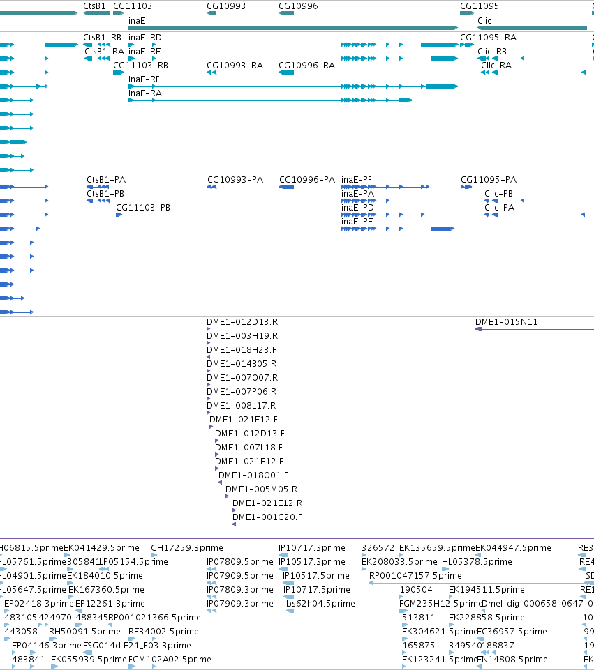Select the IP07909.3prime EST label
The width and height of the screenshot is (594, 670).
[x=240, y=604]
